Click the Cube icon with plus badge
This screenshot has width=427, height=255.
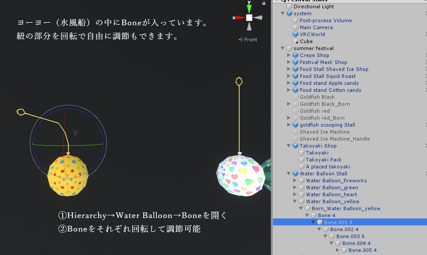click(295, 41)
